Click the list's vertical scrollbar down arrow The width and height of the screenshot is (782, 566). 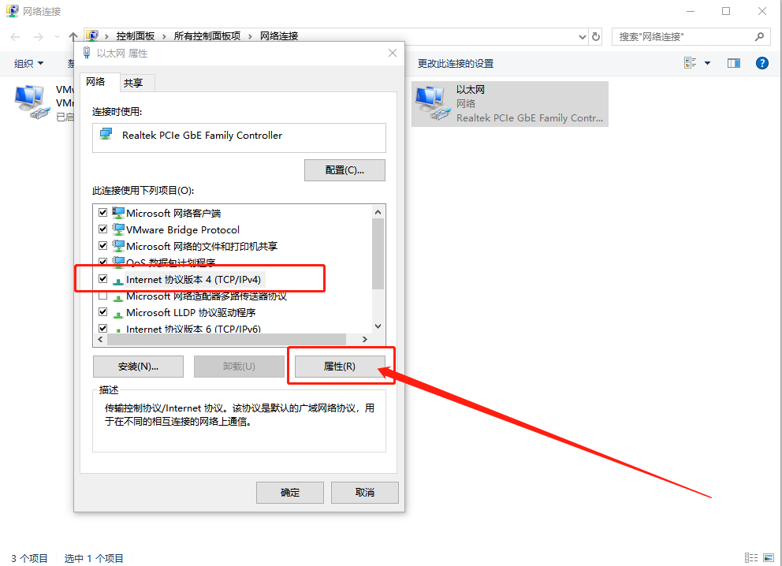pos(378,326)
